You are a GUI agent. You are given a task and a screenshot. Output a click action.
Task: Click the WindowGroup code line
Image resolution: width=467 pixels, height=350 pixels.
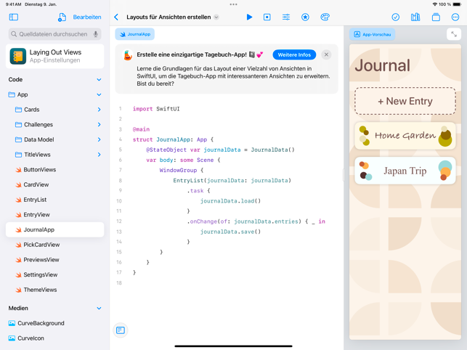pos(181,170)
